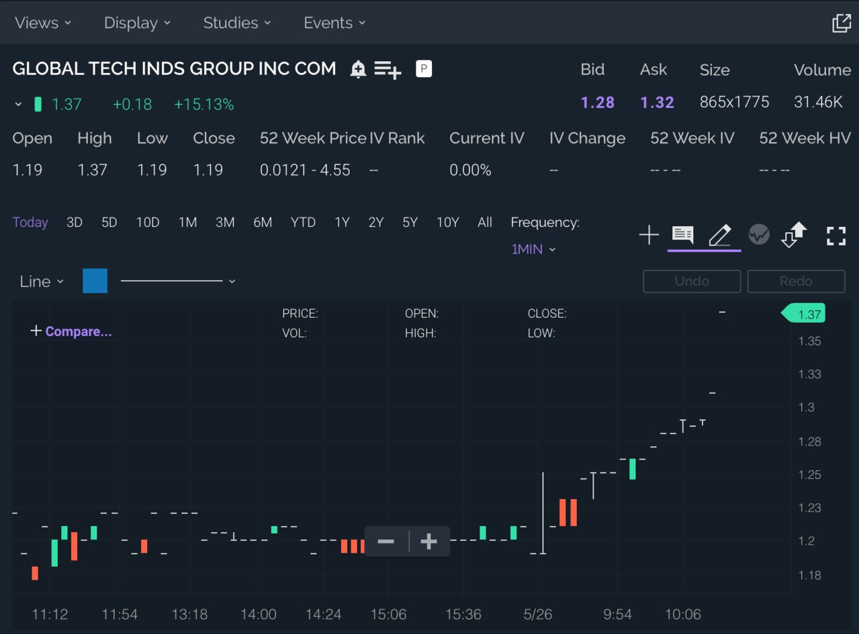Switch to the 2Y time range
The height and width of the screenshot is (634, 859).
tap(376, 222)
